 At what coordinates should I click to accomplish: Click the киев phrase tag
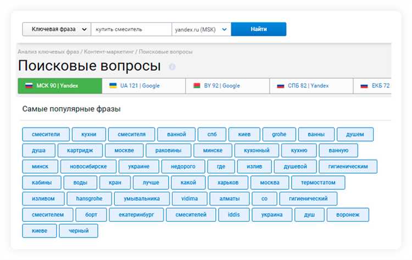(x=244, y=134)
